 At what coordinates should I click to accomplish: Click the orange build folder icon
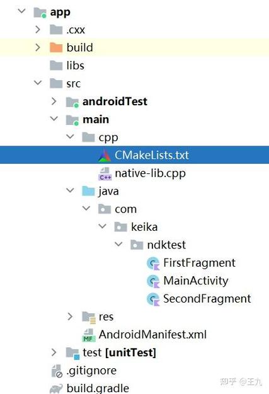pos(56,47)
